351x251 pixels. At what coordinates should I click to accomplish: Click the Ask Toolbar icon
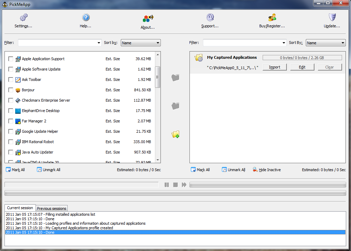coord(18,80)
